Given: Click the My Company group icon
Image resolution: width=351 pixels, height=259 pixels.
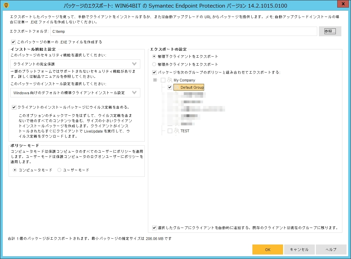Looking at the screenshot, I should [x=170, y=80].
